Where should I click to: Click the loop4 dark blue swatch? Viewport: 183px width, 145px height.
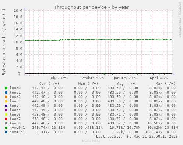click(x=6, y=106)
